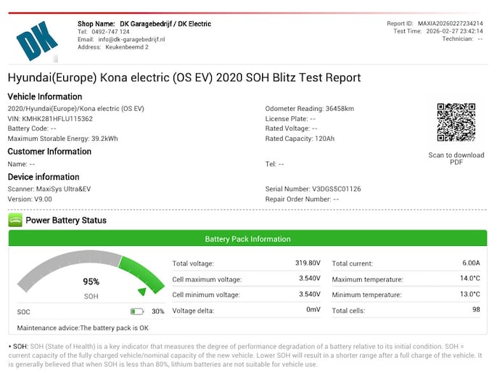Click the DK shop logo
Image resolution: width=497 pixels, height=373 pixels.
coord(37,40)
